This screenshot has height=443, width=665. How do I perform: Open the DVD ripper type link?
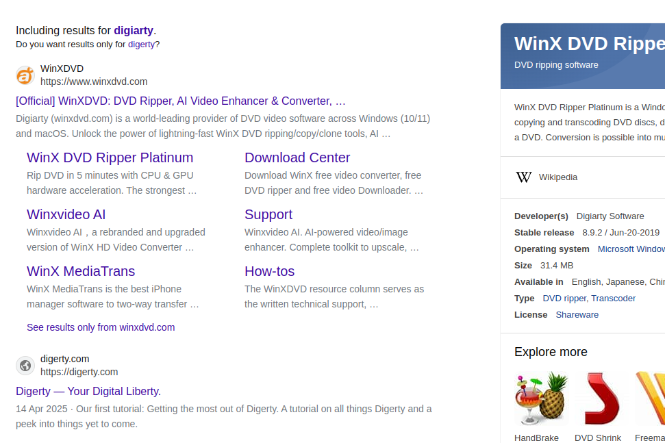(x=564, y=299)
